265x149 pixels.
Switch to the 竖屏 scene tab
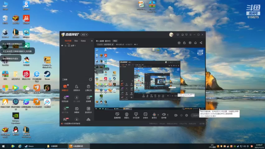[x=76, y=41]
